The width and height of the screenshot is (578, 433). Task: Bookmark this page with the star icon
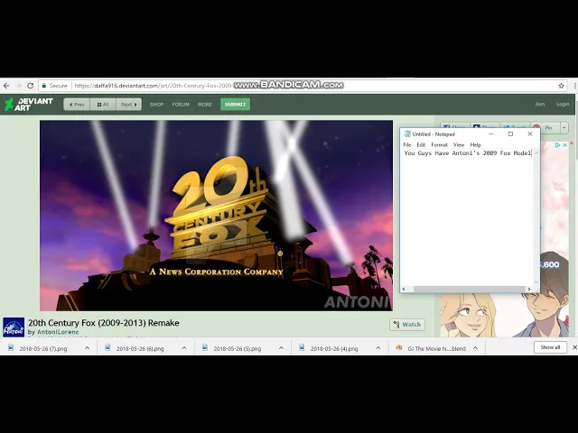pos(561,86)
